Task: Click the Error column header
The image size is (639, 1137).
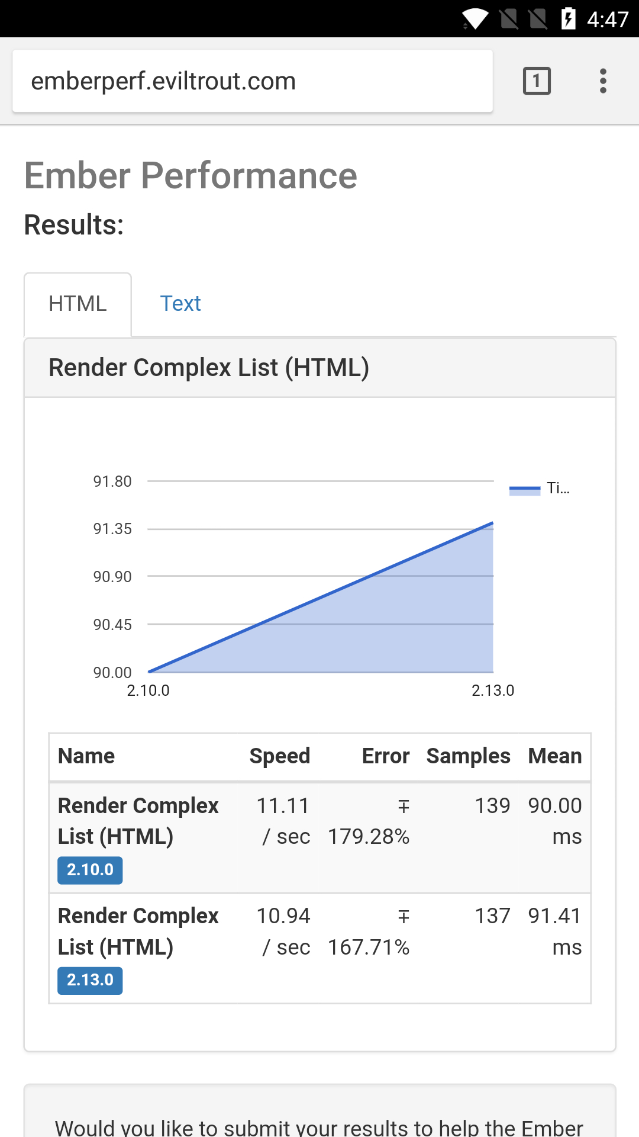Action: [385, 756]
